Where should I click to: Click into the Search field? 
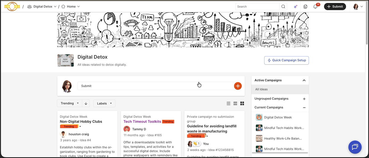coord(257,6)
